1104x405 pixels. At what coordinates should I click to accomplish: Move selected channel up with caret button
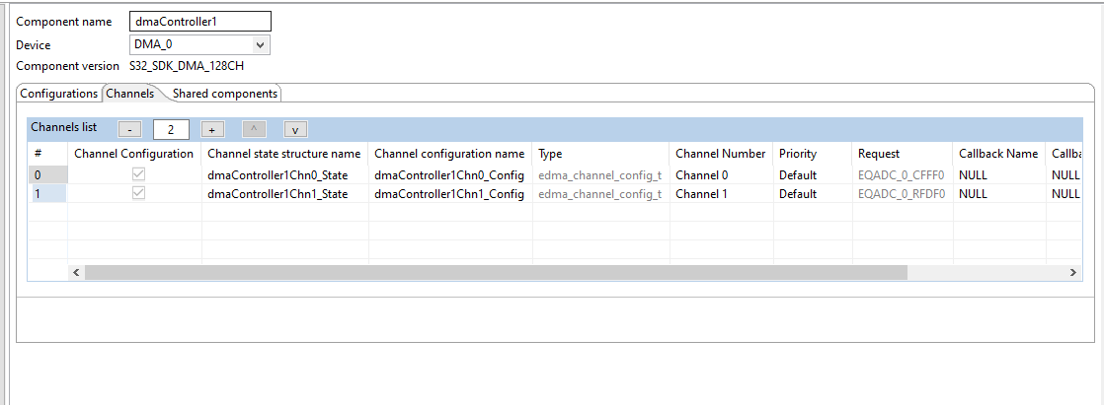(254, 129)
